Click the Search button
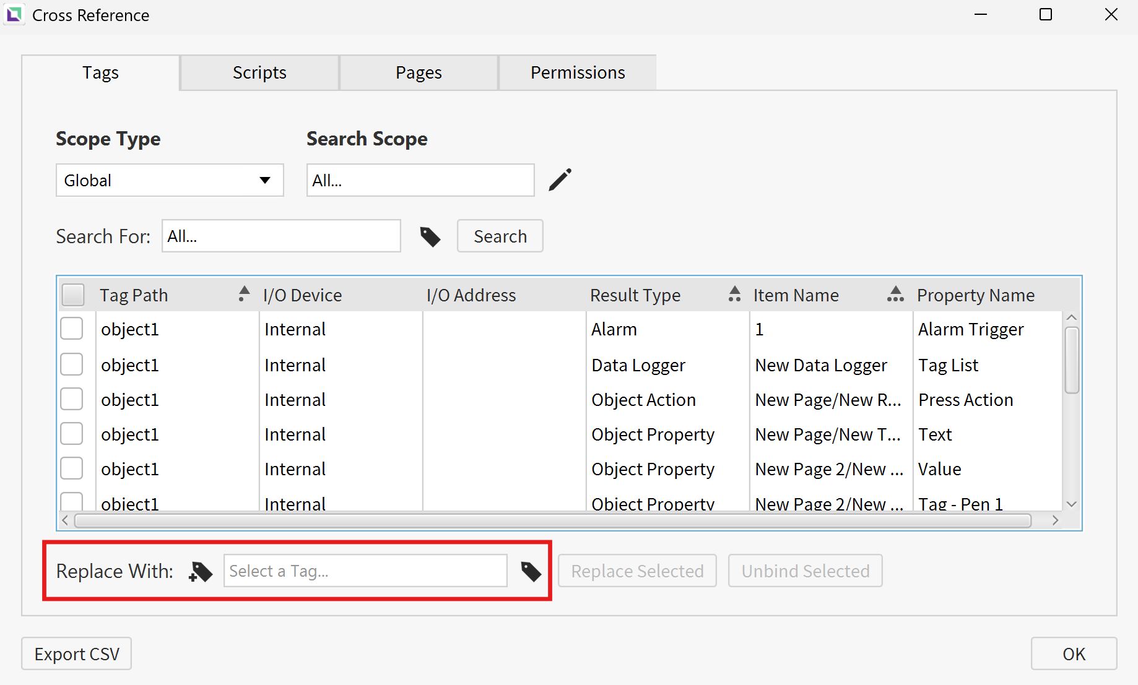The height and width of the screenshot is (685, 1138). click(500, 236)
